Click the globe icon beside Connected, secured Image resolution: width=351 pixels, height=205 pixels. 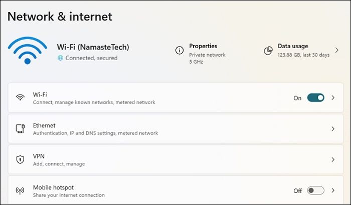pyautogui.click(x=61, y=58)
